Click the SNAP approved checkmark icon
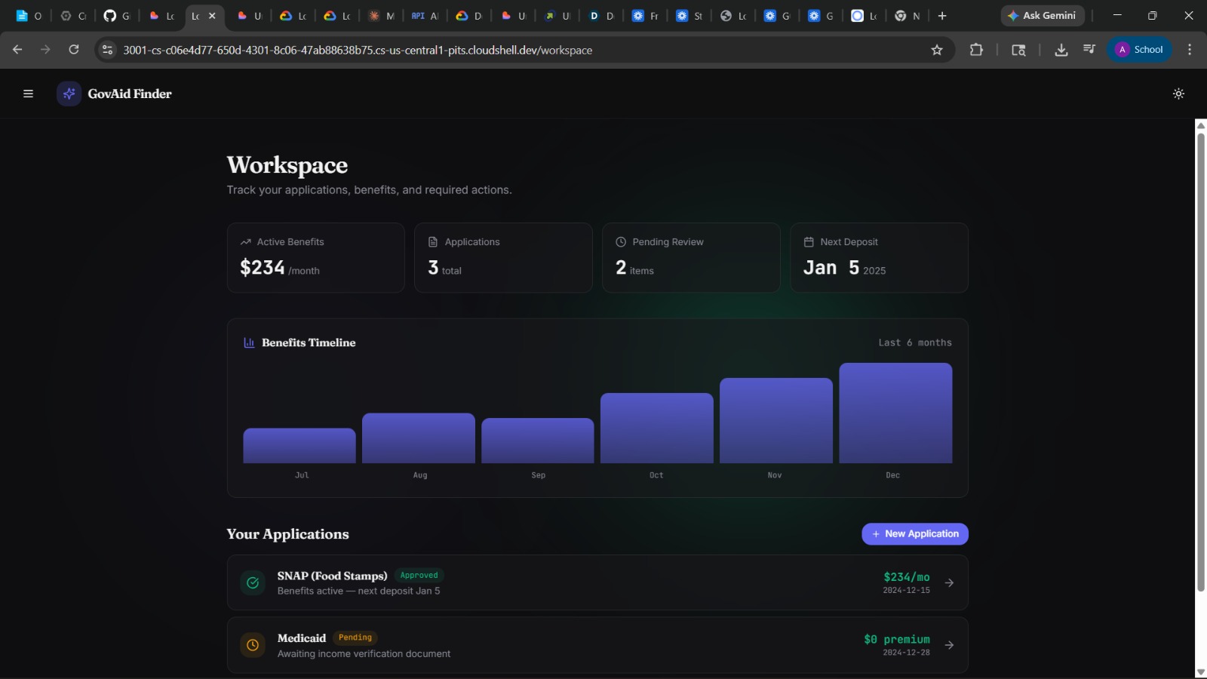The height and width of the screenshot is (679, 1207). tap(253, 582)
